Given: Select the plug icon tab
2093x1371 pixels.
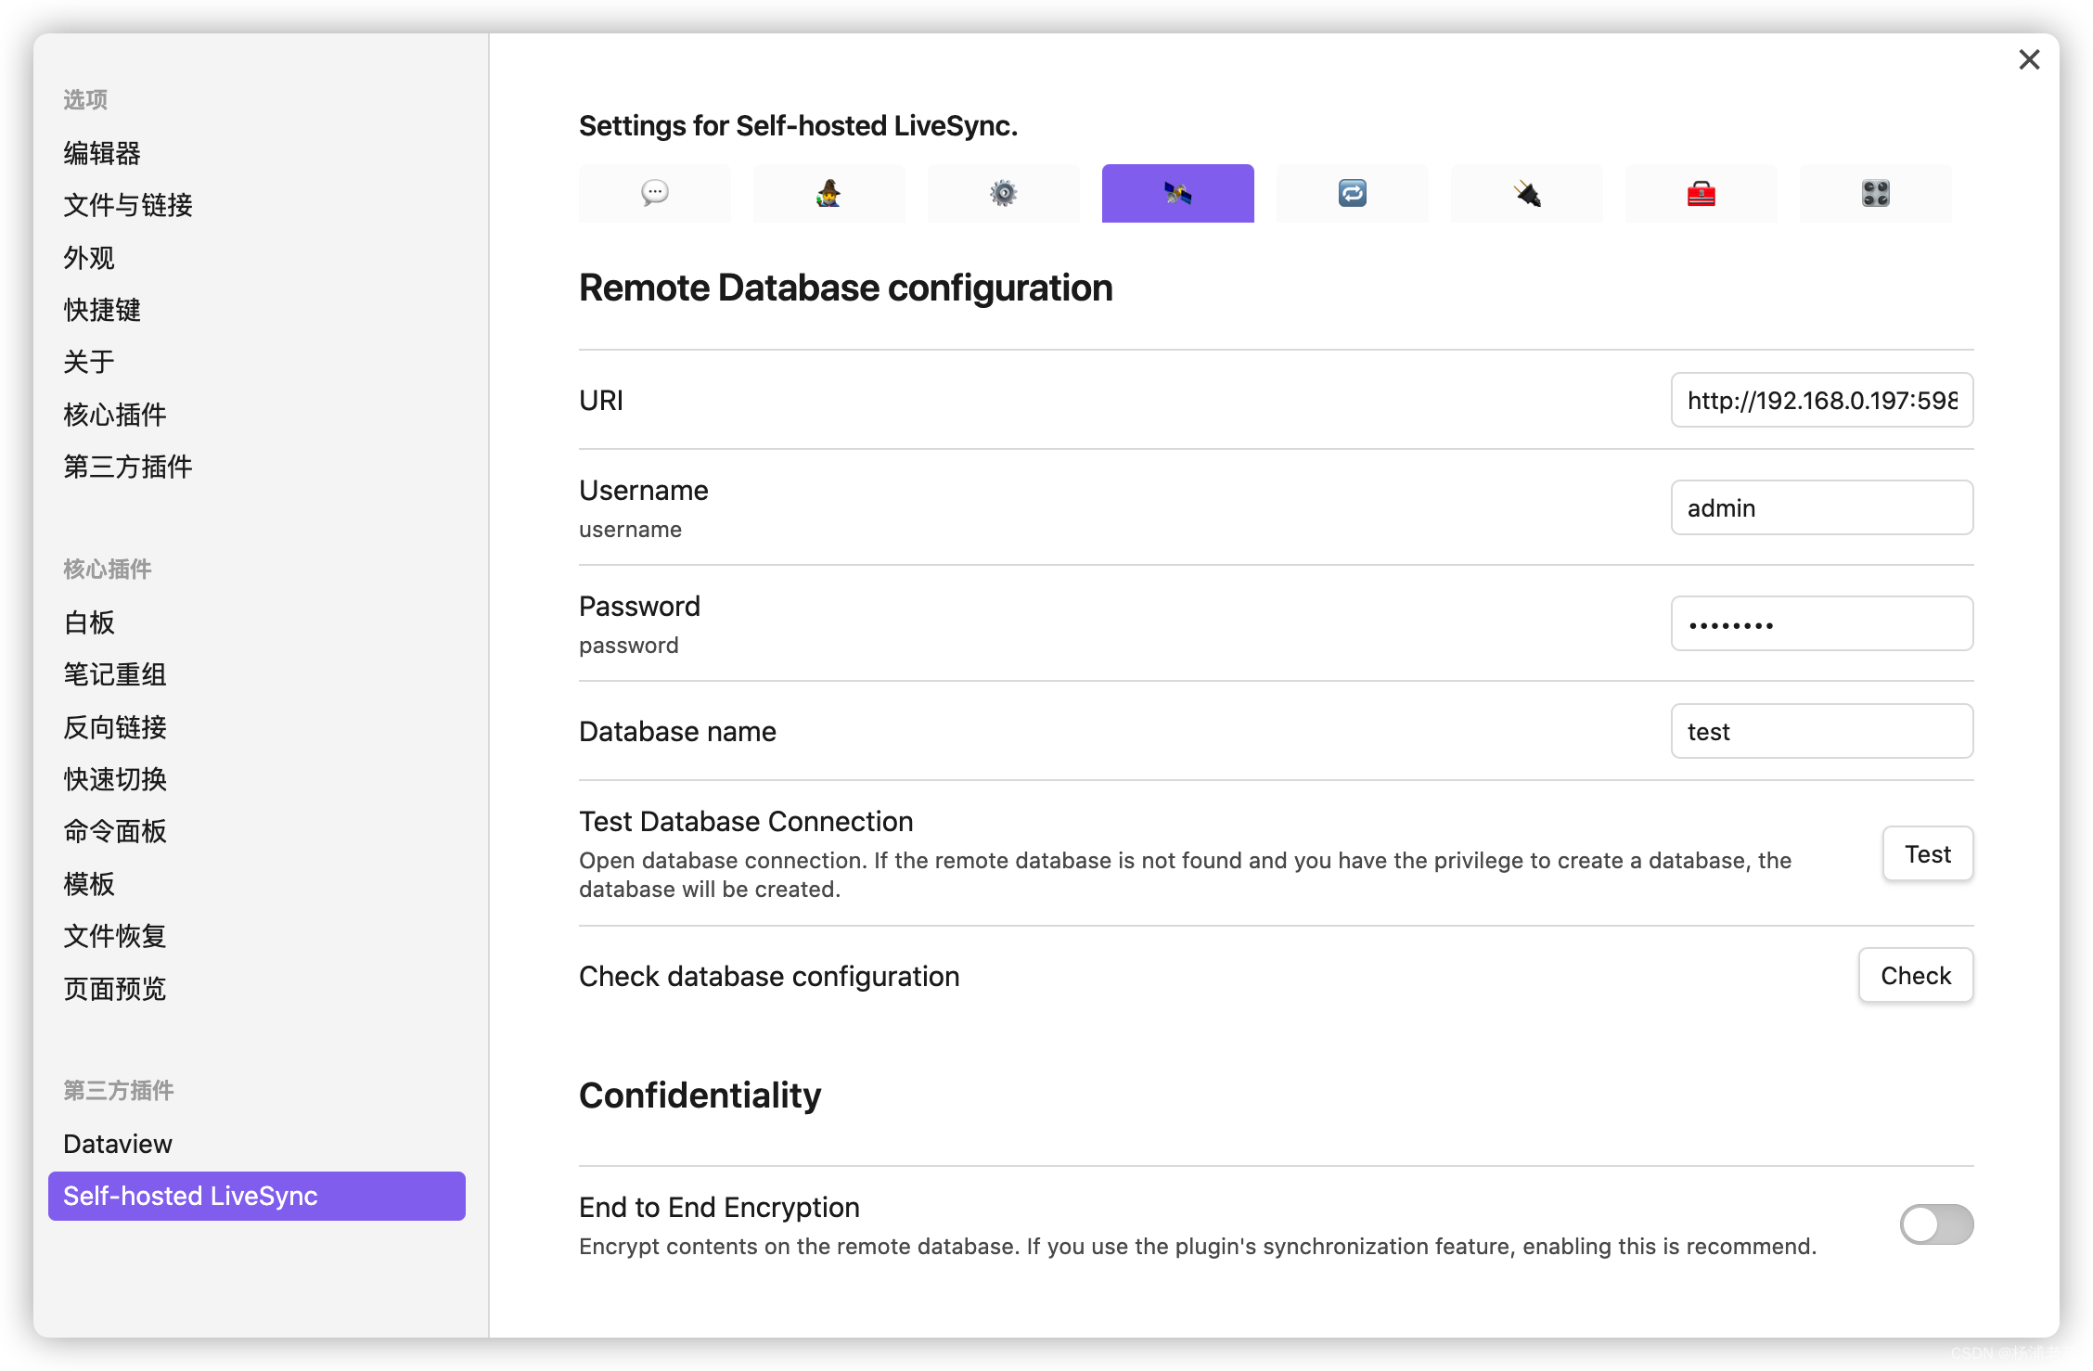Looking at the screenshot, I should point(1526,193).
